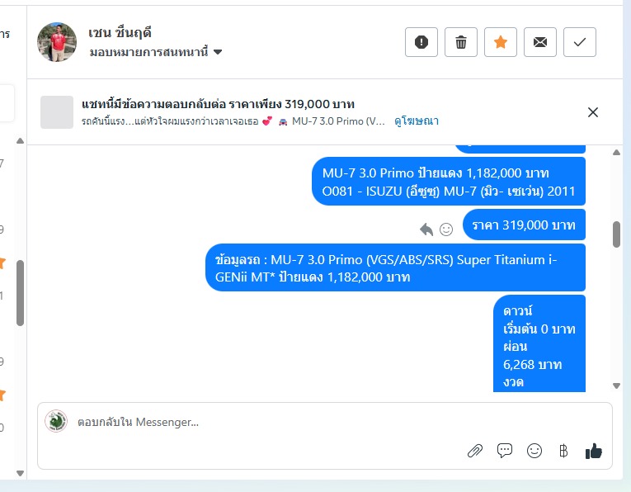The width and height of the screenshot is (631, 492).
Task: Send a thumbs-up like
Action: (594, 451)
